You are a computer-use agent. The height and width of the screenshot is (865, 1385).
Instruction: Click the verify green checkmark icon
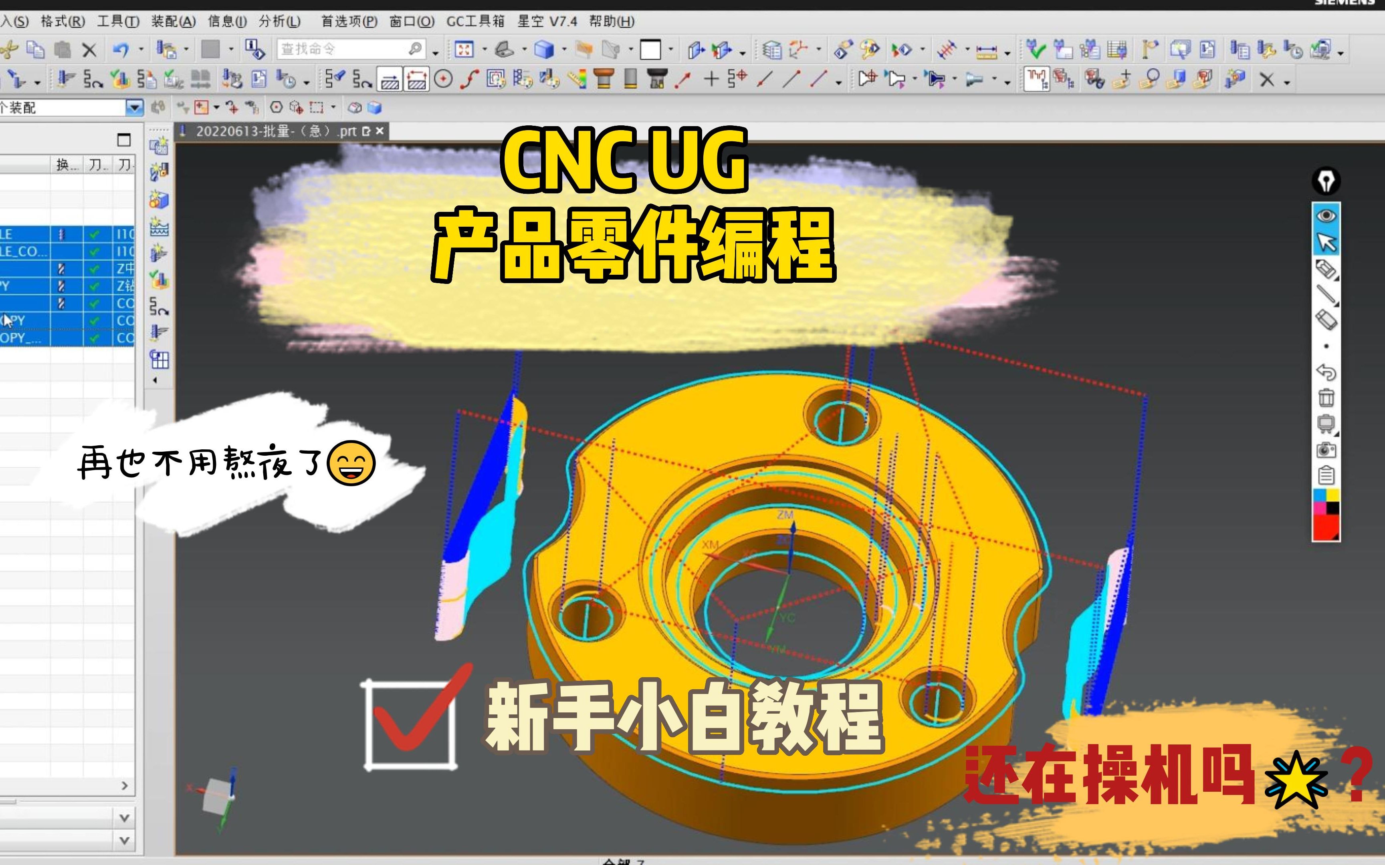pyautogui.click(x=1035, y=50)
